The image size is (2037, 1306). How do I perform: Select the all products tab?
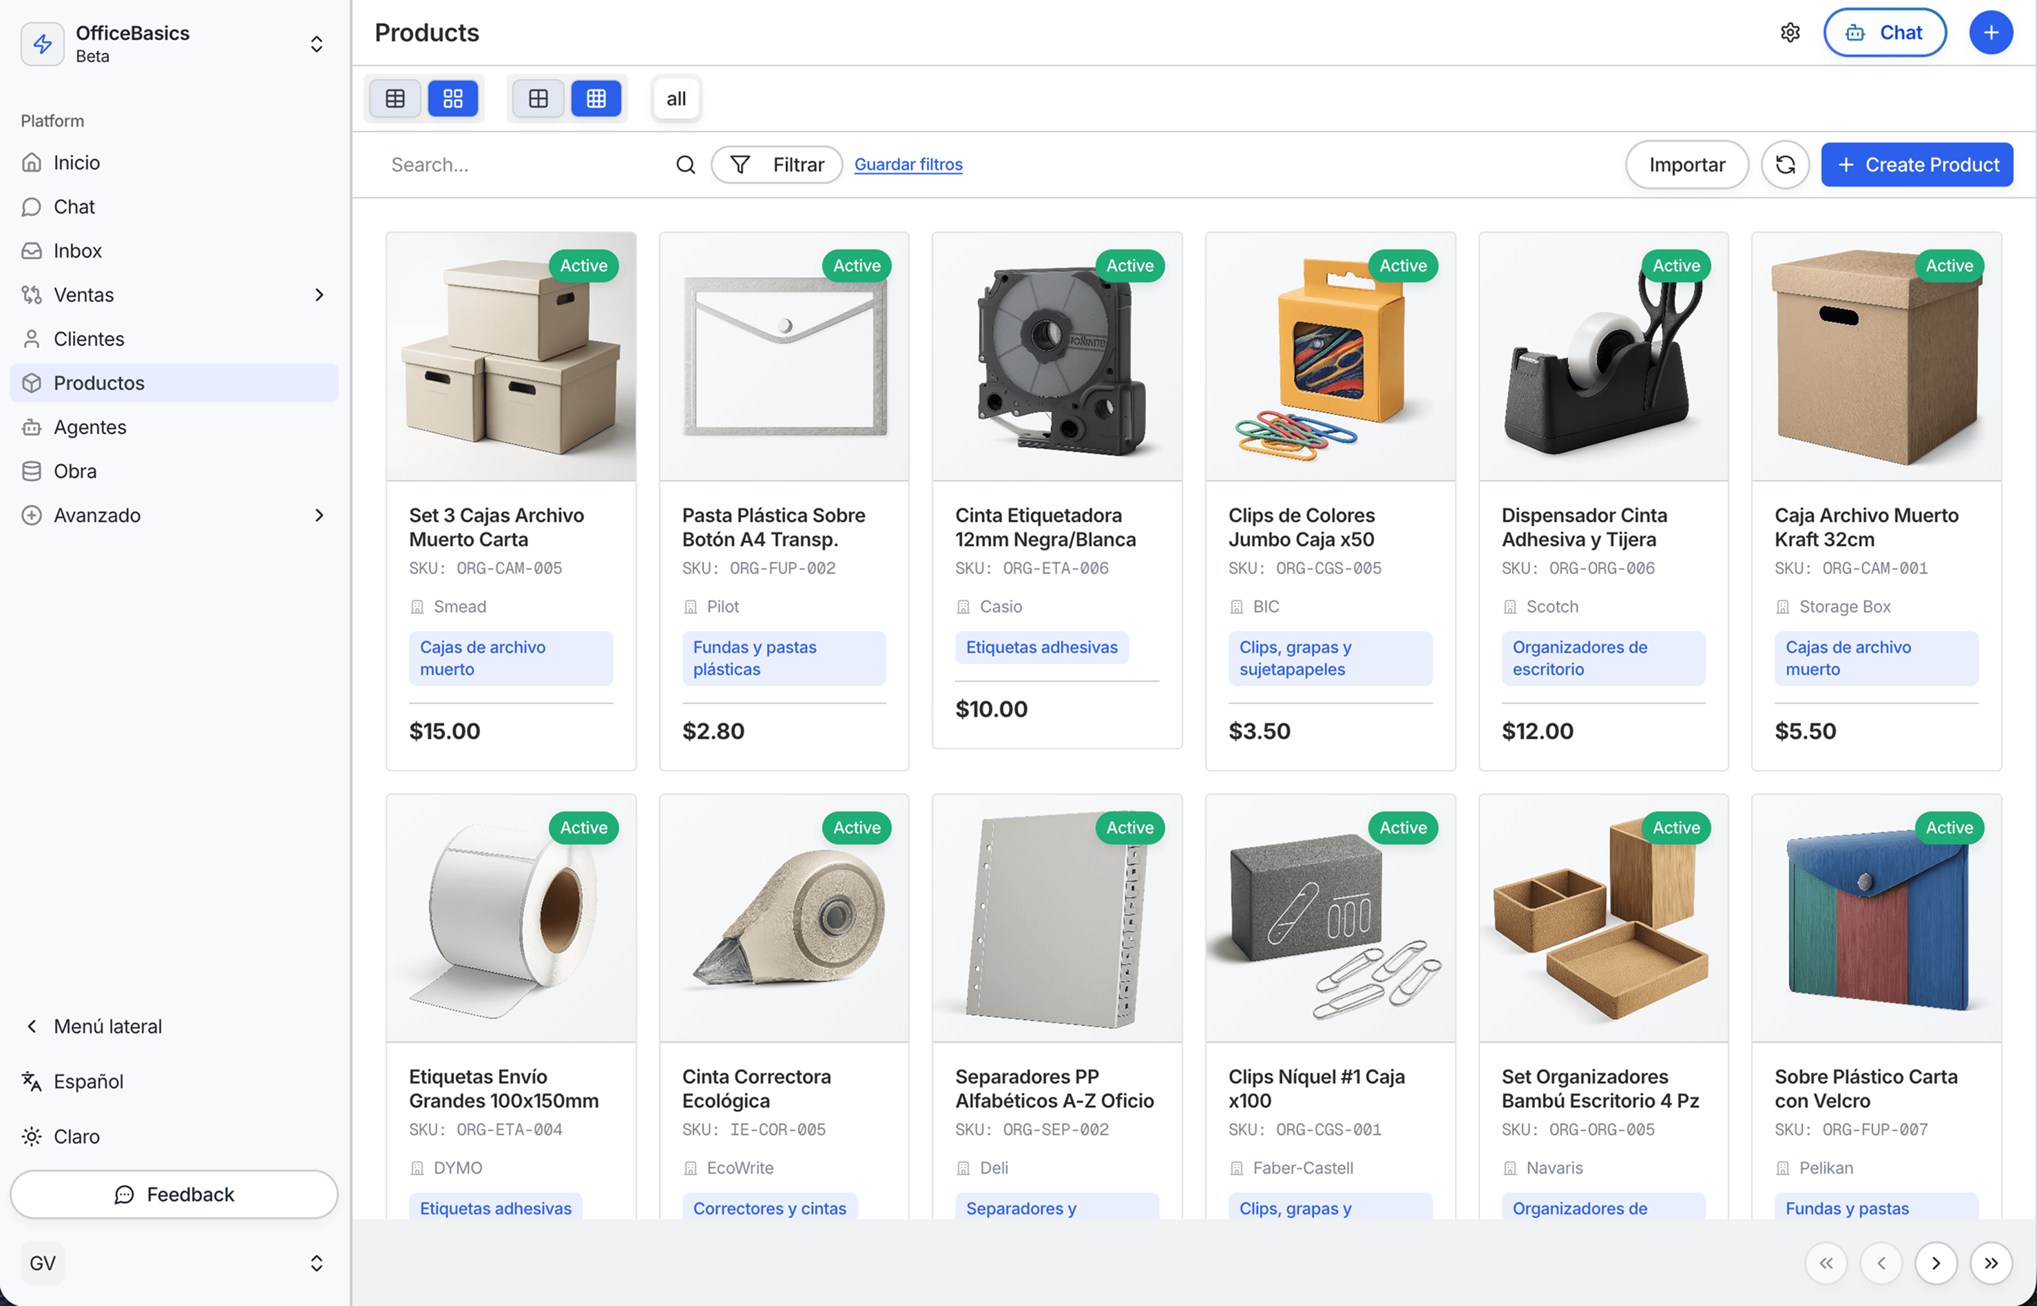[675, 98]
